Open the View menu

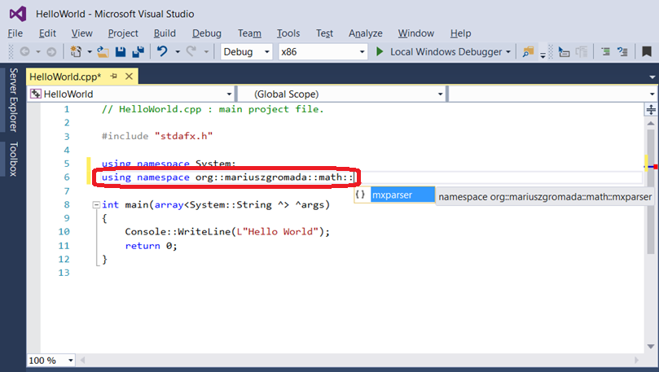tap(82, 33)
